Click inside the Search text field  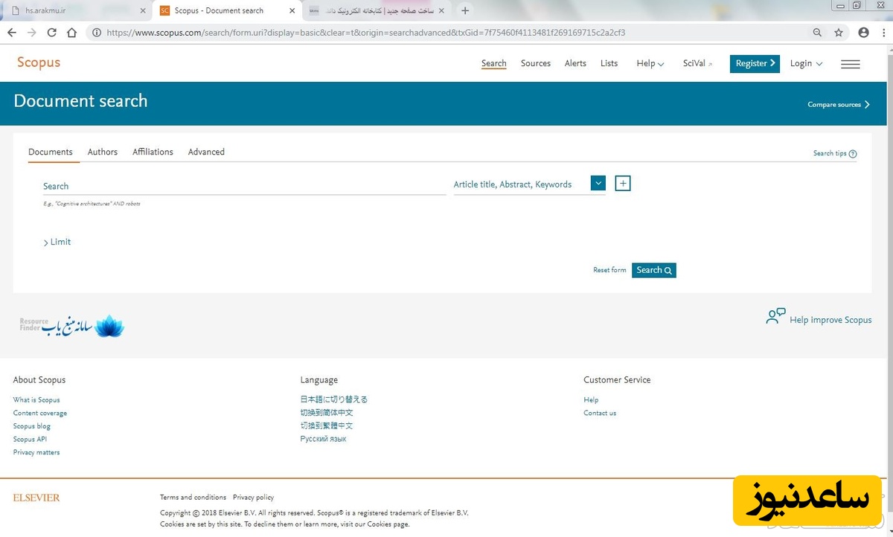[244, 186]
